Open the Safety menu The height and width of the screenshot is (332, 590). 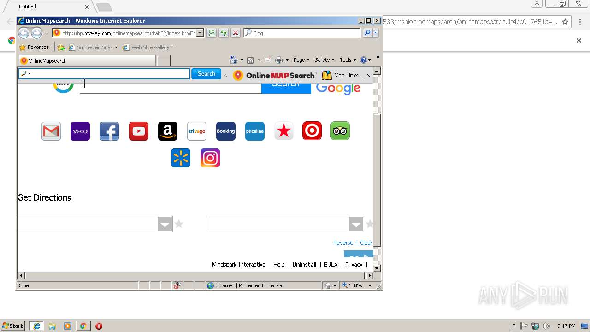(324, 60)
